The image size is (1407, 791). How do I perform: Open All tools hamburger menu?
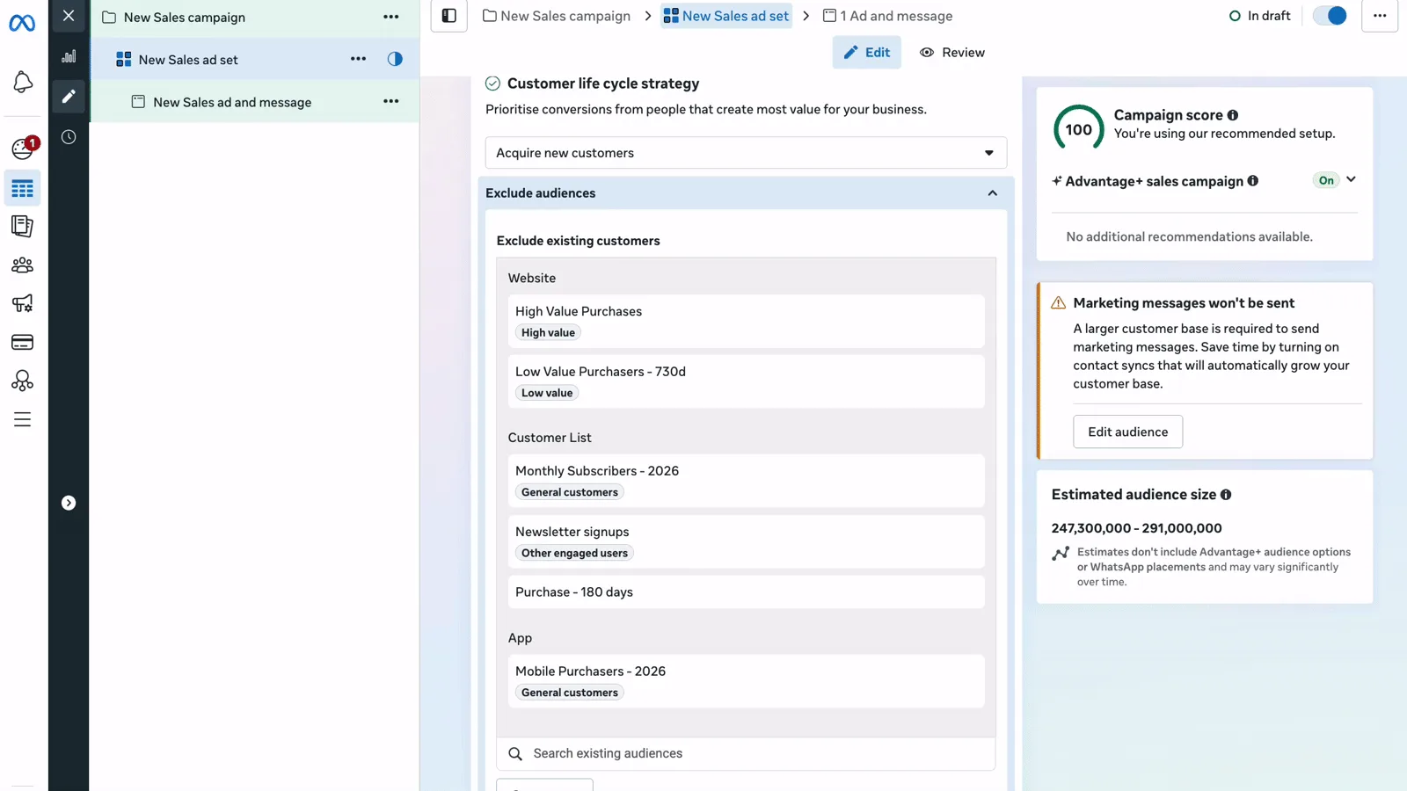23,419
